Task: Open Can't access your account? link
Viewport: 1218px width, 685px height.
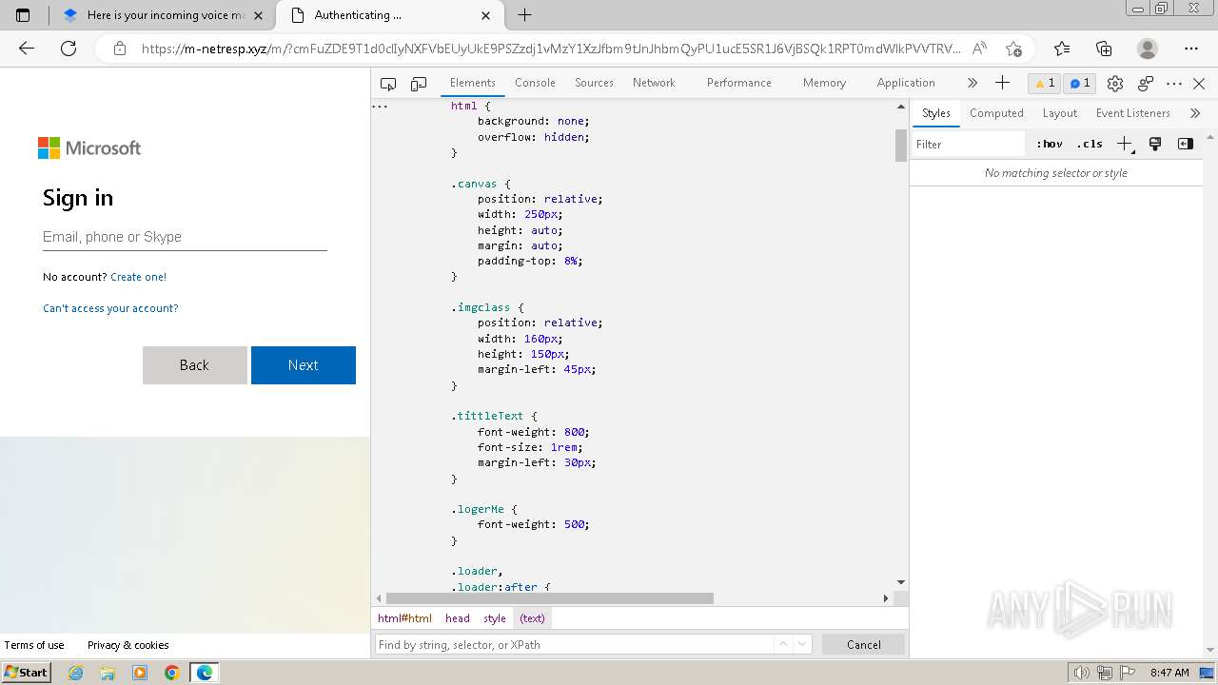Action: click(x=110, y=308)
